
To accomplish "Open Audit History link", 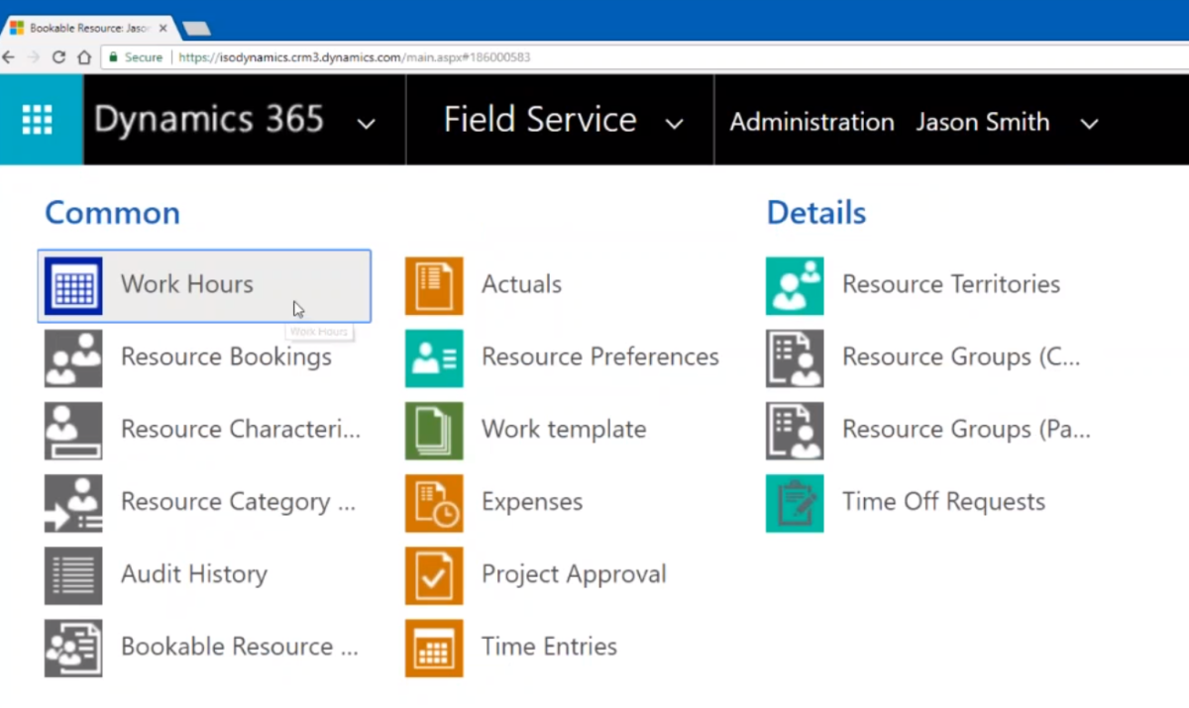I will click(x=194, y=574).
